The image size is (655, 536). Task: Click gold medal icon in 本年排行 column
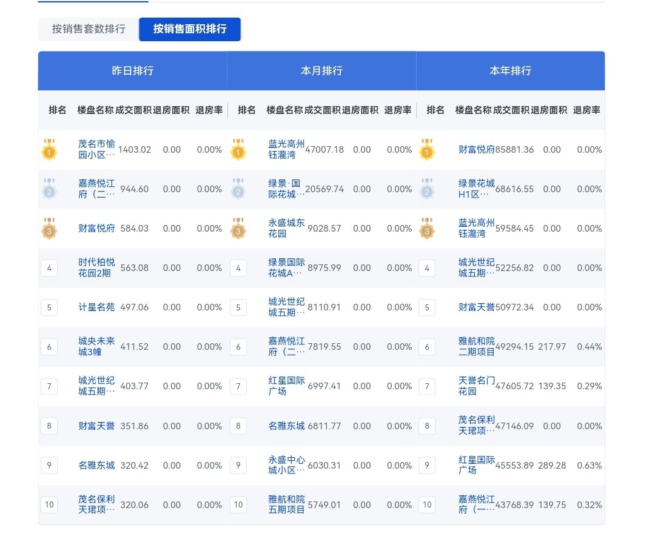[x=427, y=150]
